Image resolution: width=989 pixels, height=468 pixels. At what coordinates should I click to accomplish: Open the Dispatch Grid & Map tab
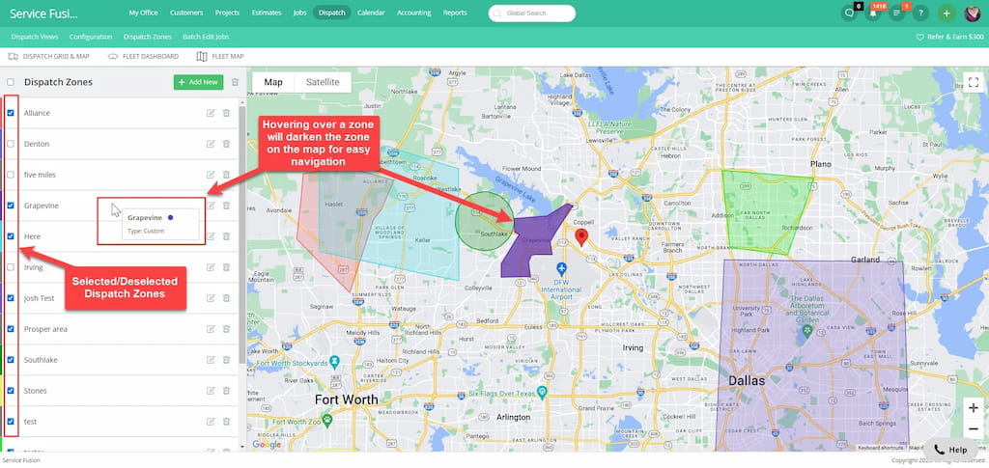(x=48, y=56)
